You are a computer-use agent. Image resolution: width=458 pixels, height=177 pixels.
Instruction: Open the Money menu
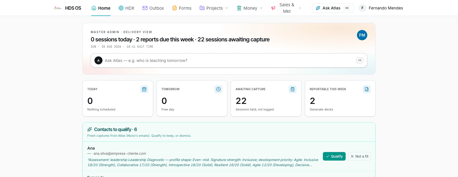click(x=250, y=8)
